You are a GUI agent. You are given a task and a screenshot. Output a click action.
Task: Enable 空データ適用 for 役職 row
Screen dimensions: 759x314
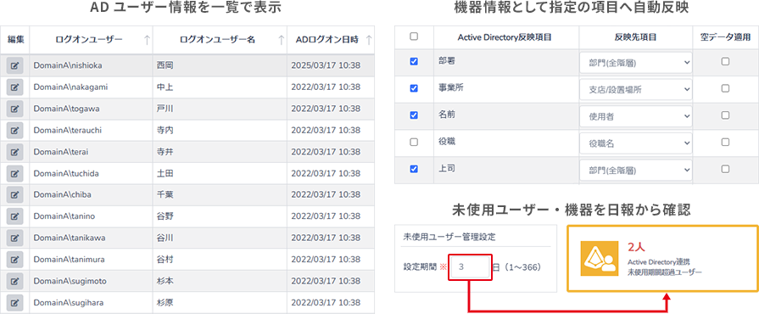tap(725, 143)
